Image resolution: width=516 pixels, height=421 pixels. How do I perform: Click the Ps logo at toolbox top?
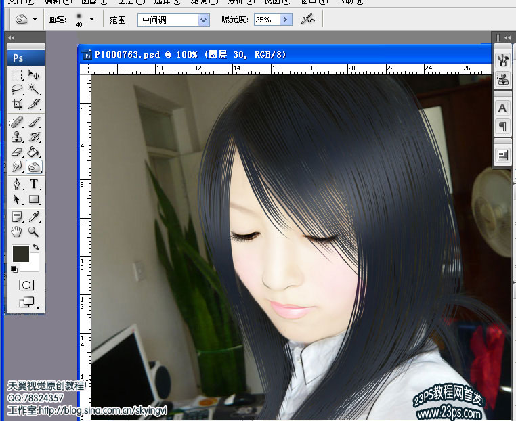[26, 58]
